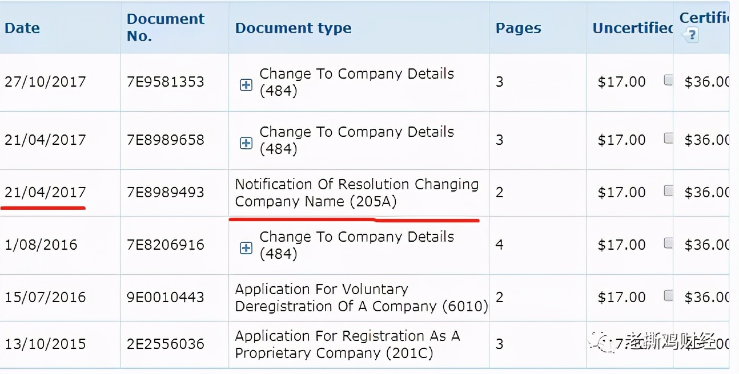Sort by the Date column header
739x374 pixels.
22,28
